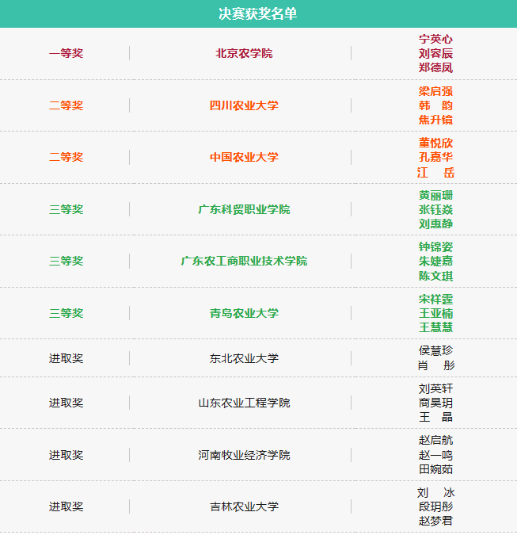Screen dimensions: 517x535
Task: Select 吉林农业大学 entry
Action: tap(244, 506)
